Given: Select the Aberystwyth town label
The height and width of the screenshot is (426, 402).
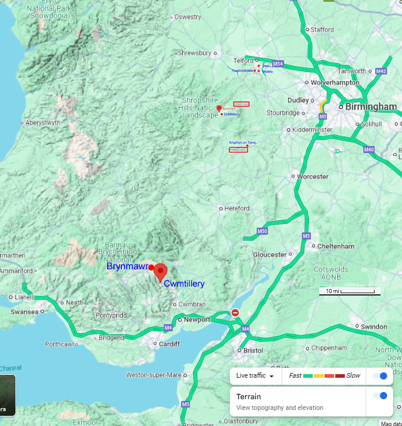Looking at the screenshot, I should [43, 123].
